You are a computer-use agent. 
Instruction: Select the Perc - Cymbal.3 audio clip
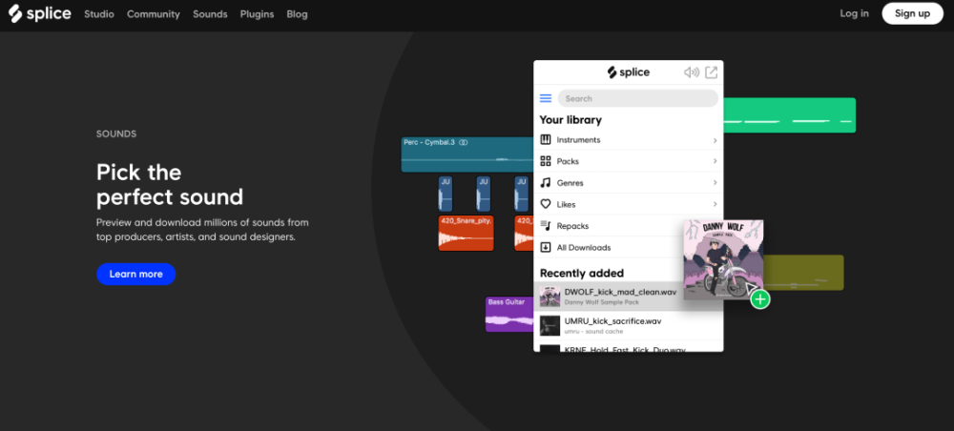467,154
